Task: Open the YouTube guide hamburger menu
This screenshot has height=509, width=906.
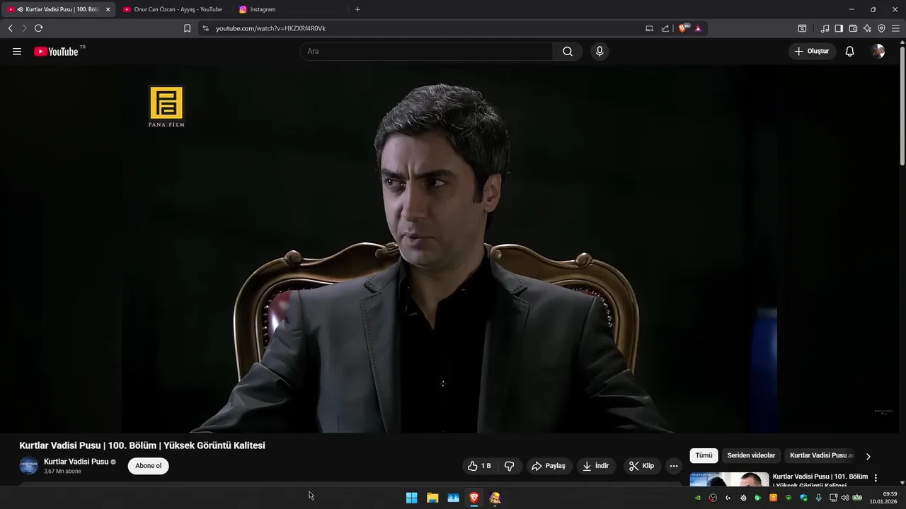Action: [17, 52]
